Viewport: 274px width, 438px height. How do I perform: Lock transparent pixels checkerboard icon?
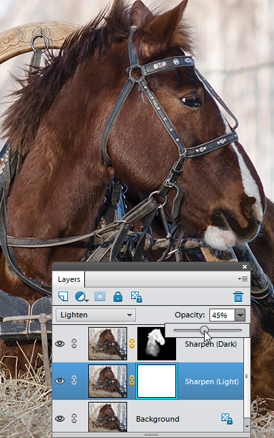136,297
